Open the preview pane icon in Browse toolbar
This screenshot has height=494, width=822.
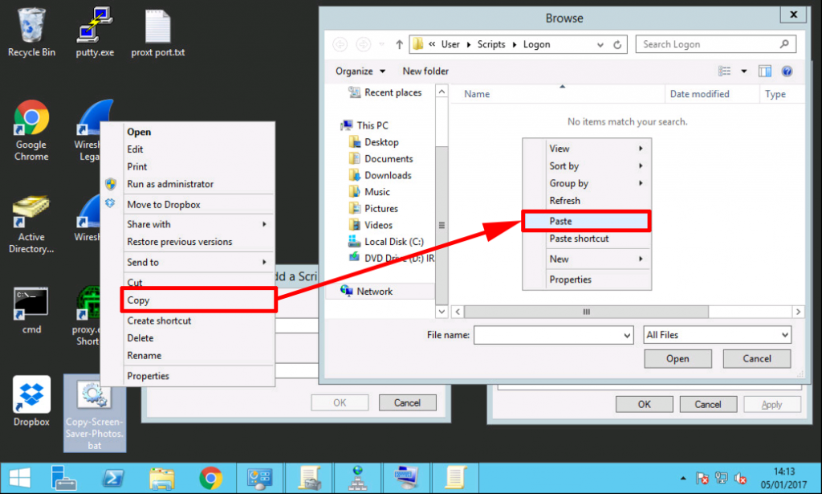click(764, 71)
